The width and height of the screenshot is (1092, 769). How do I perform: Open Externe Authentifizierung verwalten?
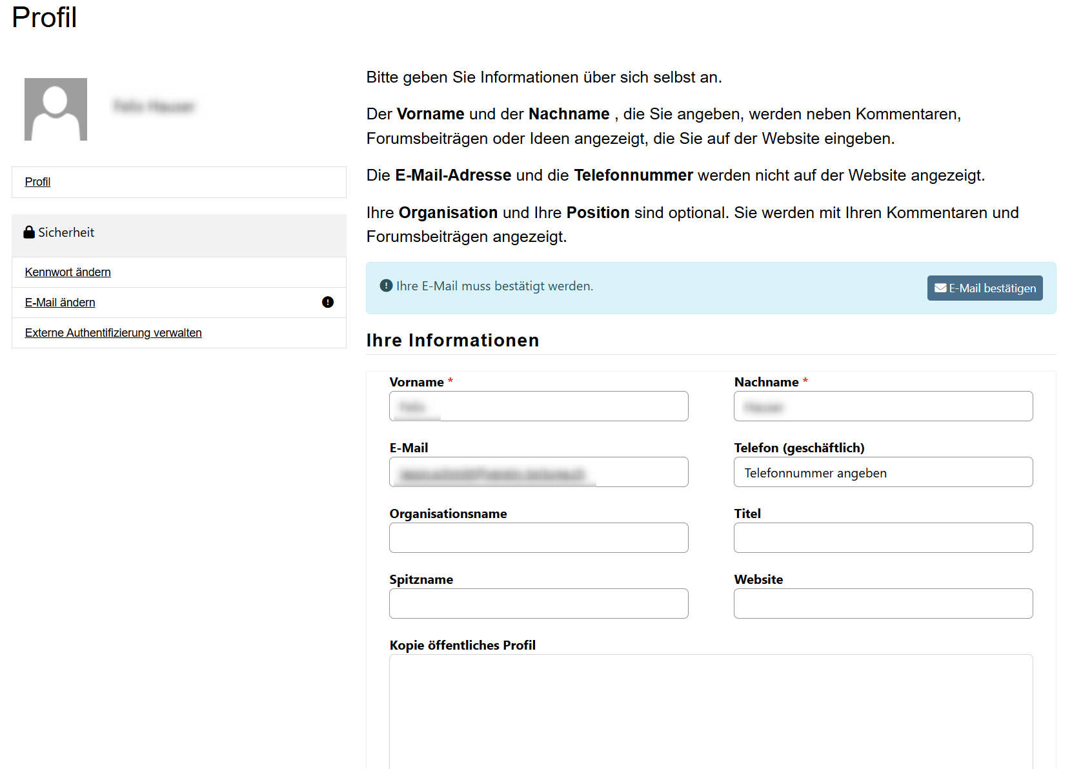[113, 333]
